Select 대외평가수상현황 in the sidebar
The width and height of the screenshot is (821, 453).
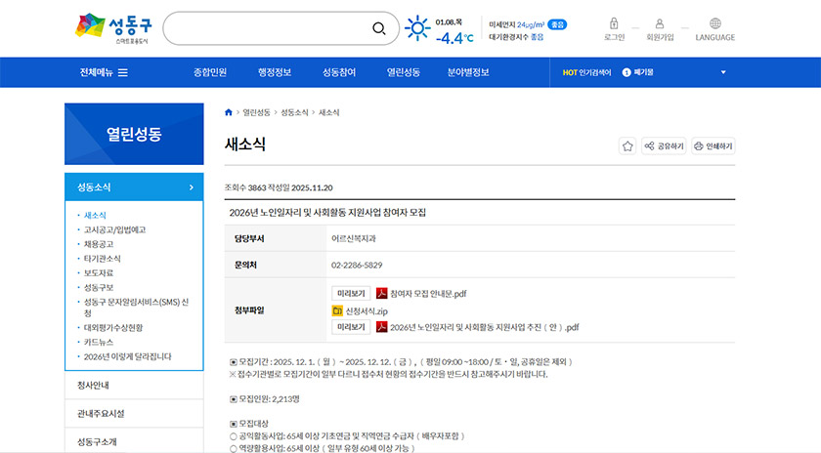pyautogui.click(x=113, y=328)
